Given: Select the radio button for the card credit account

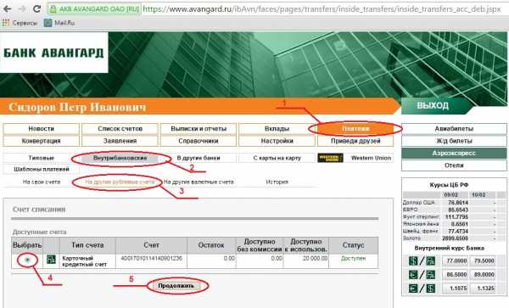Looking at the screenshot, I should [x=28, y=260].
